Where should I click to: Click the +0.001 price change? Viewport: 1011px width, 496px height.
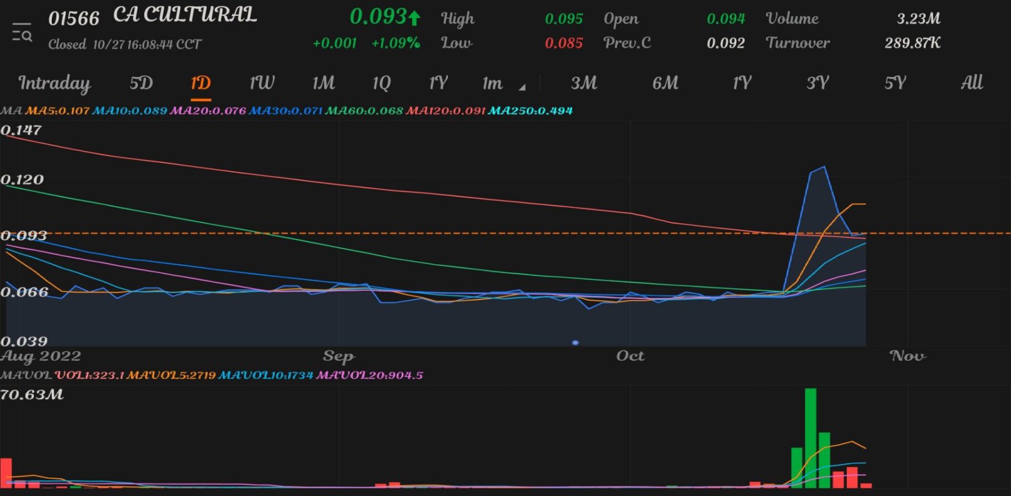click(x=334, y=43)
